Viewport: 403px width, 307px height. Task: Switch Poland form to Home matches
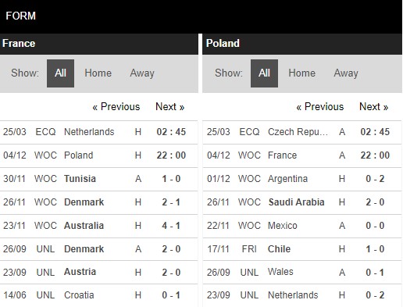[301, 73]
